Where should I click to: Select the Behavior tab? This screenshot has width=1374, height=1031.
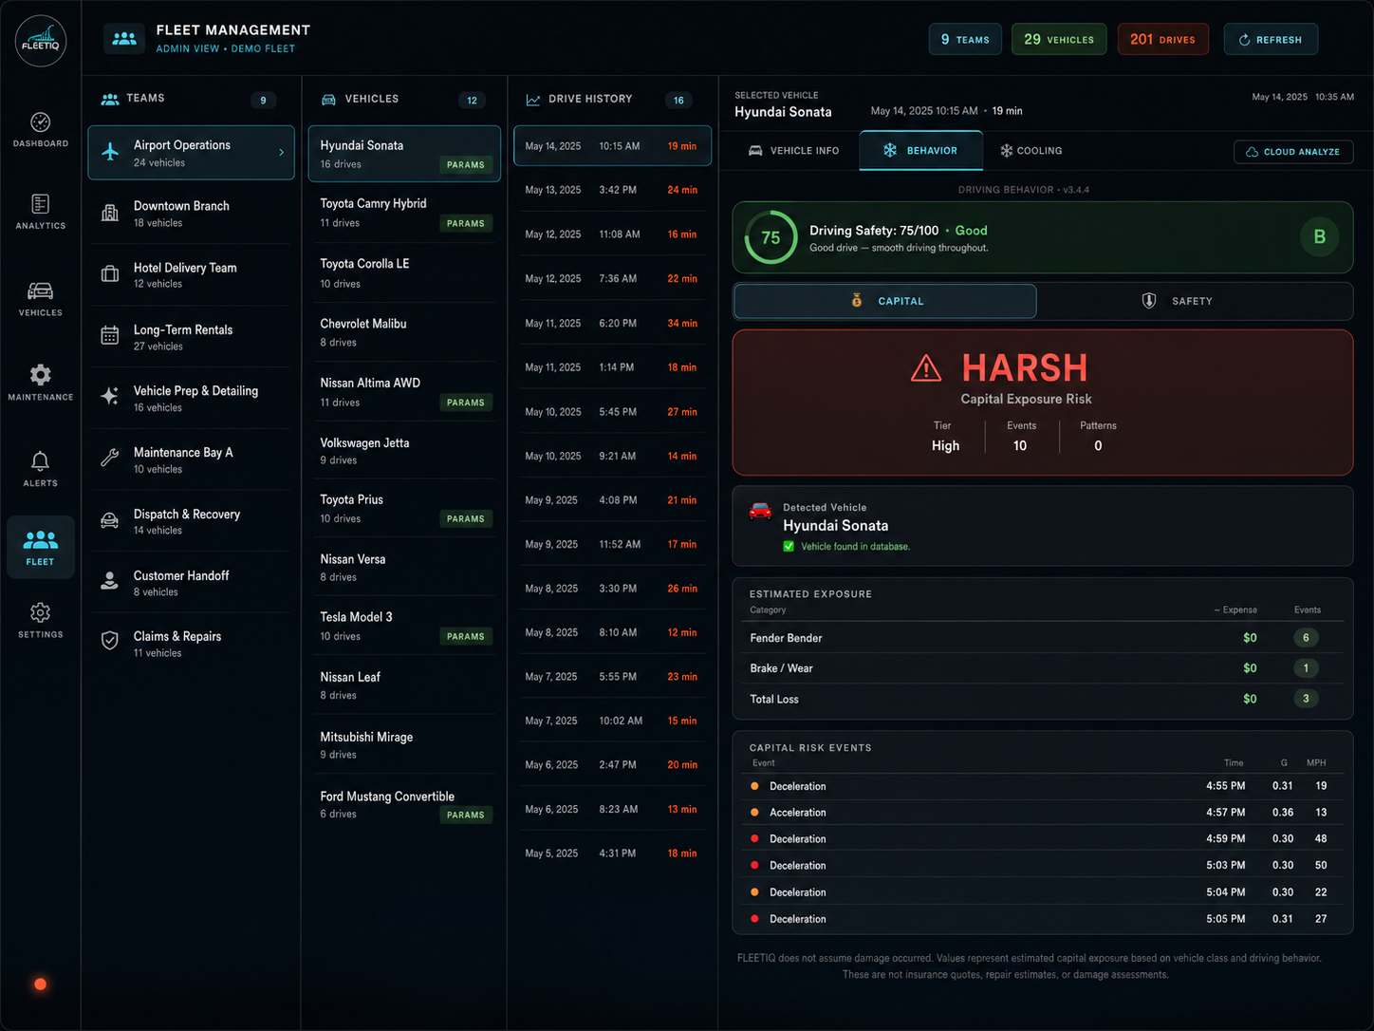920,151
